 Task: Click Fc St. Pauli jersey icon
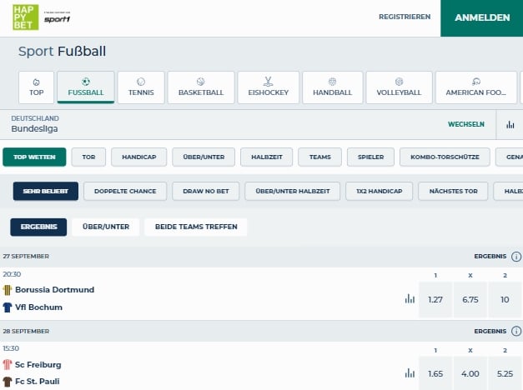pyautogui.click(x=7, y=382)
